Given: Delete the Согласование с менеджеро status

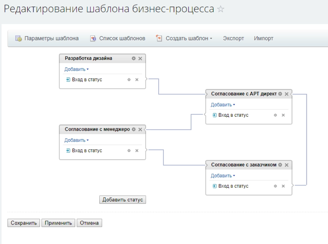Looking at the screenshot, I should (140, 130).
